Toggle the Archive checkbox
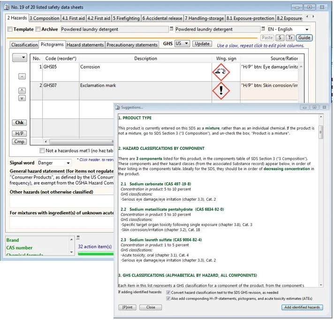The width and height of the screenshot is (334, 320). tap(38, 29)
